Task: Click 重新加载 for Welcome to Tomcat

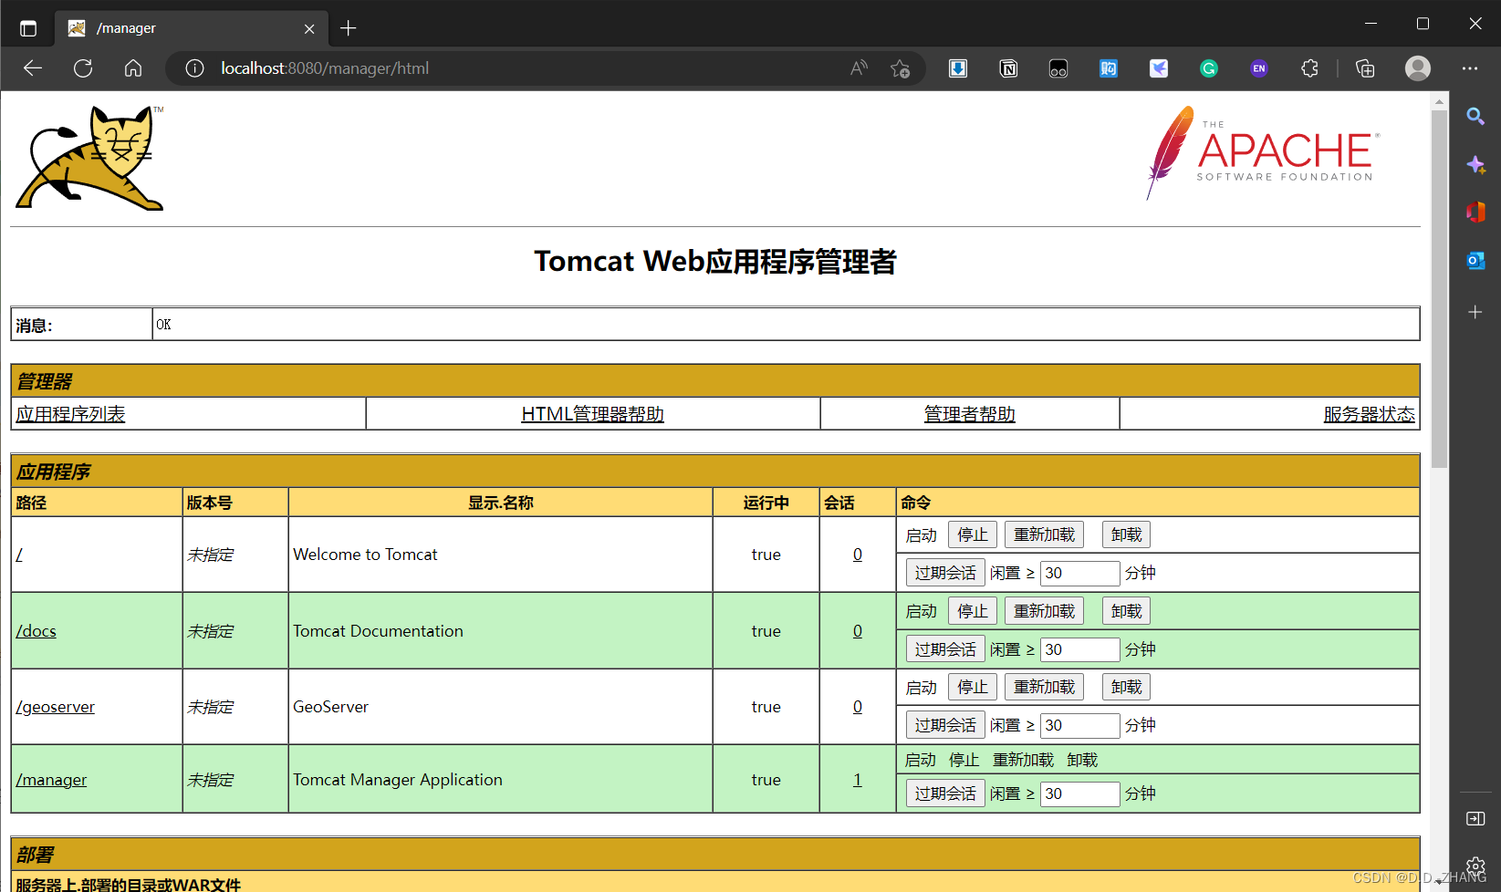Action: 1044,534
